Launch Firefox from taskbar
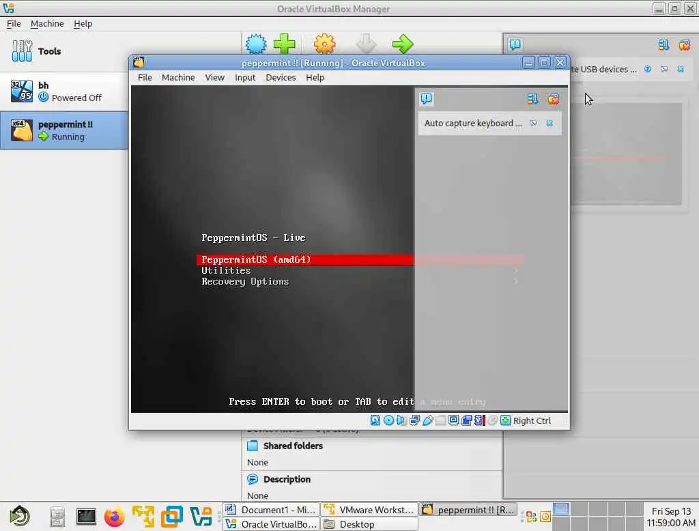699x531 pixels. tap(115, 517)
